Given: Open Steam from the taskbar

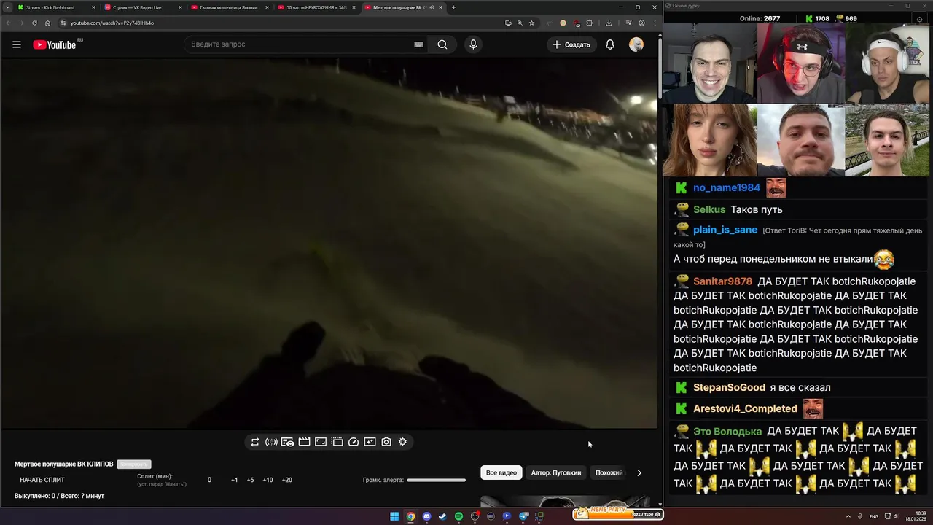Looking at the screenshot, I should pos(442,516).
